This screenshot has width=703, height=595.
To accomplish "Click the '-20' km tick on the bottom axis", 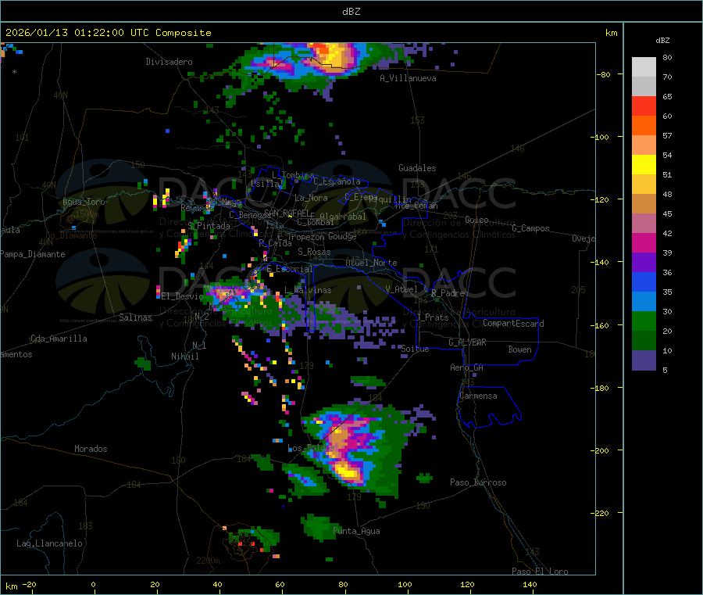I will click(x=29, y=585).
